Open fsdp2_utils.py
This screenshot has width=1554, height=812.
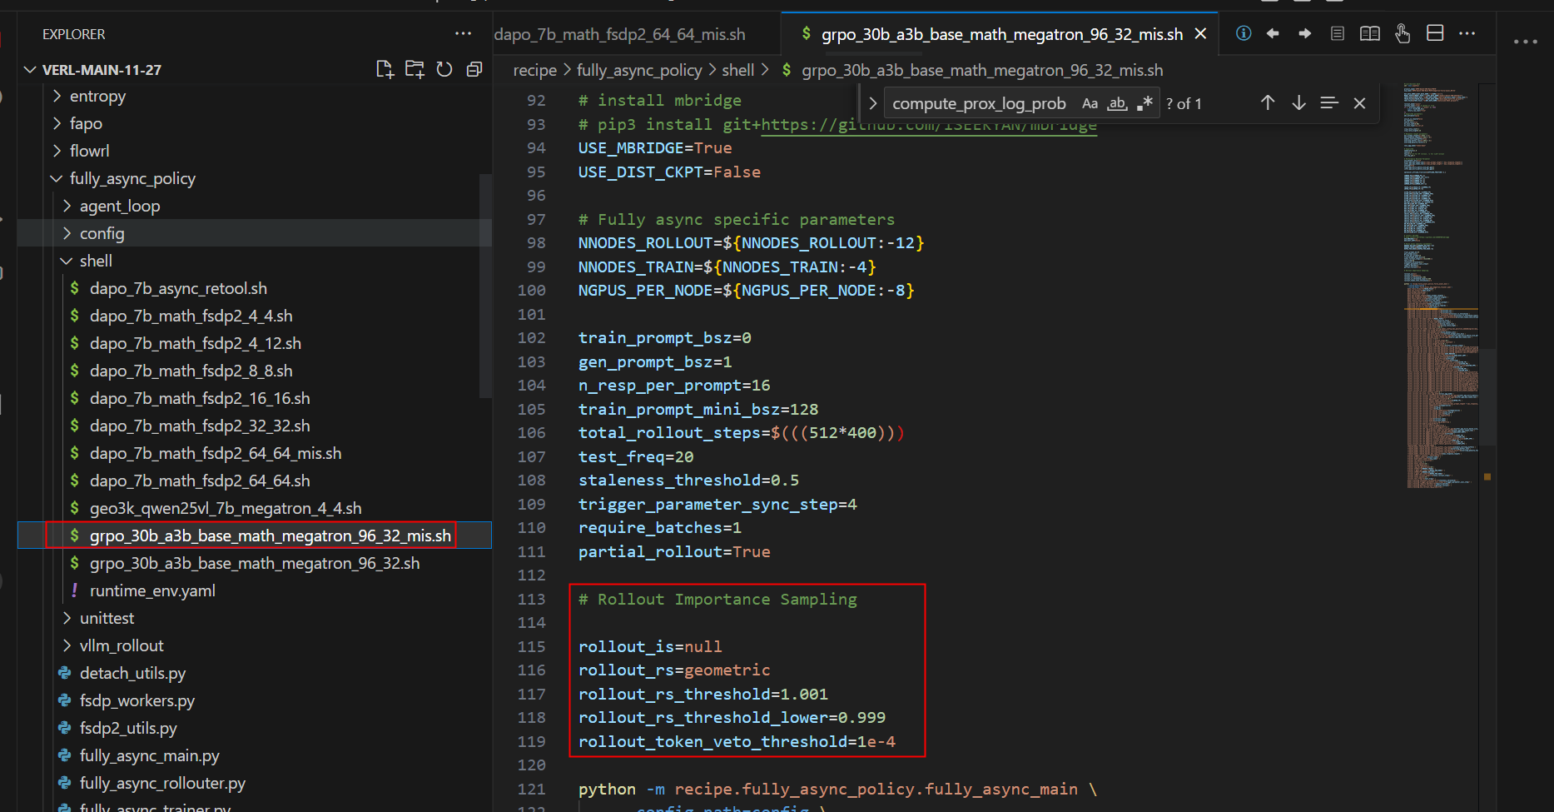[x=128, y=728]
